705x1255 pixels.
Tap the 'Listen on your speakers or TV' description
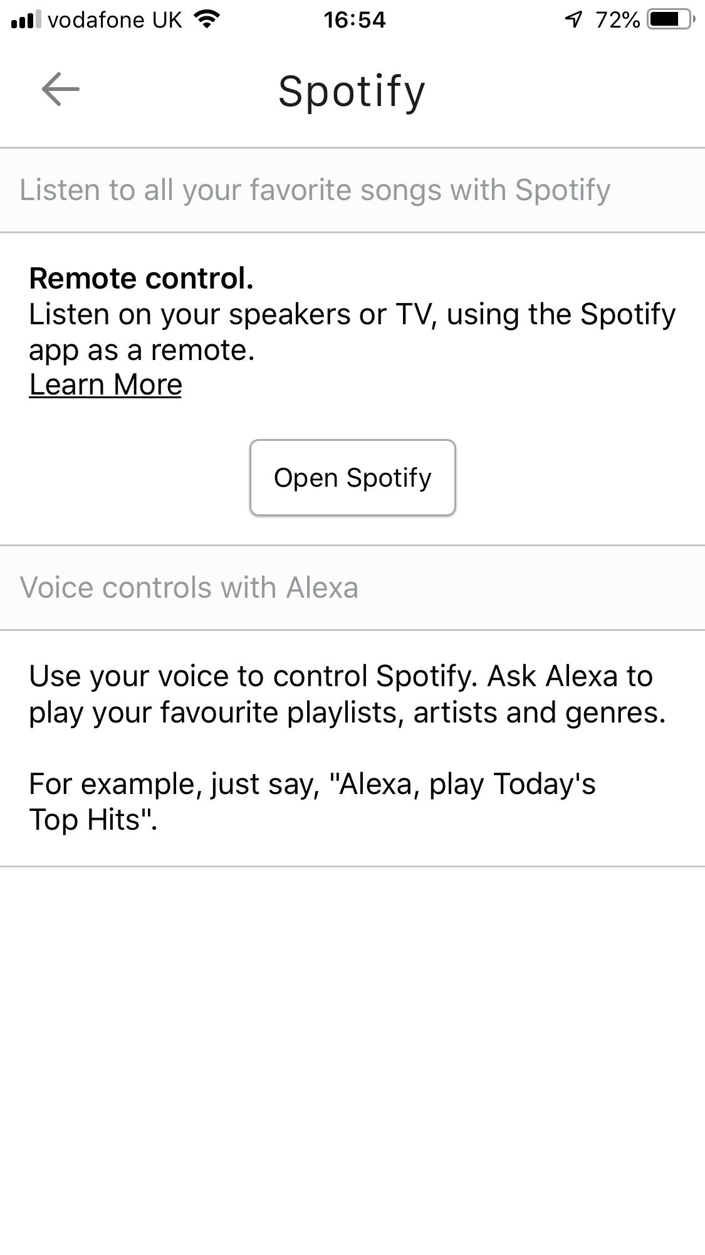click(x=352, y=332)
